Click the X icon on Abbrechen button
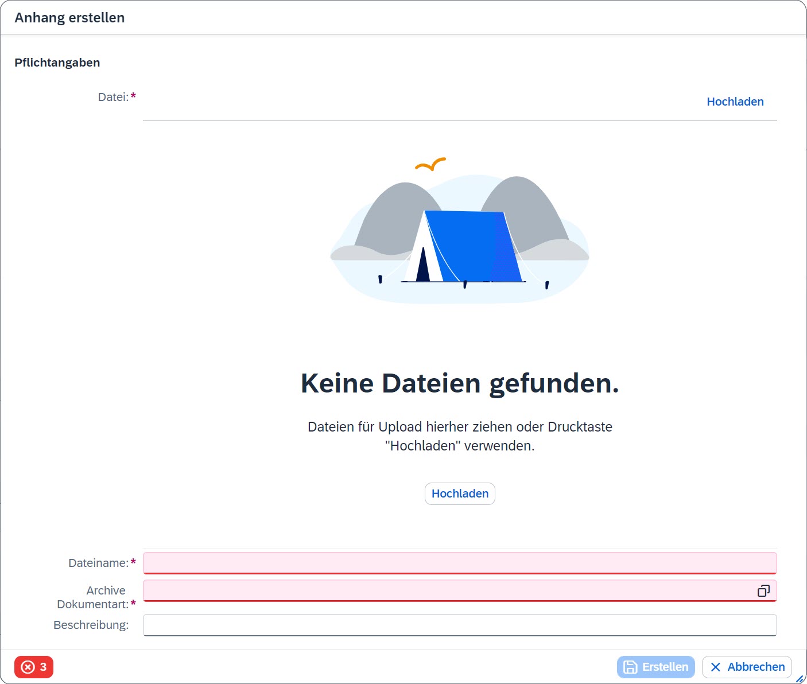Screen dimensions: 807x684 coord(715,667)
